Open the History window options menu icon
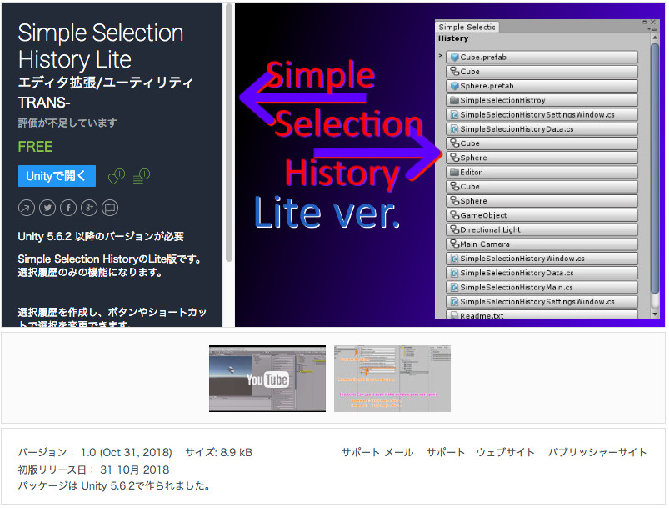Viewport: 669px width, 508px height. pyautogui.click(x=652, y=28)
